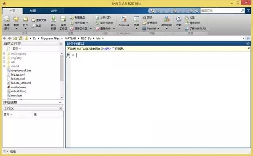Open 清除命令 dropdown arrow
Viewport: 253px width, 156px height.
click(114, 28)
